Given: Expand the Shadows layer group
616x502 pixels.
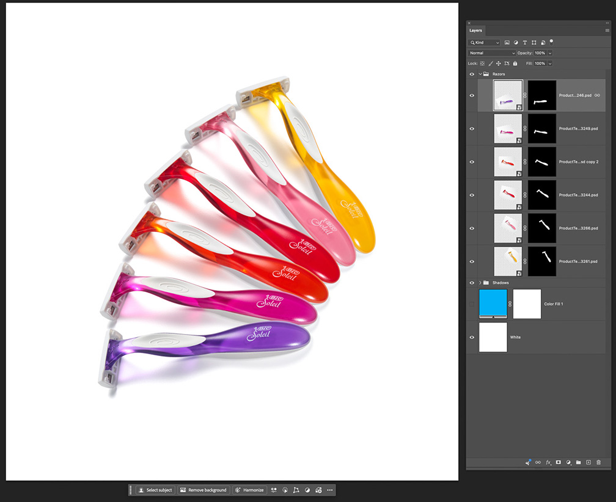Looking at the screenshot, I should point(480,283).
